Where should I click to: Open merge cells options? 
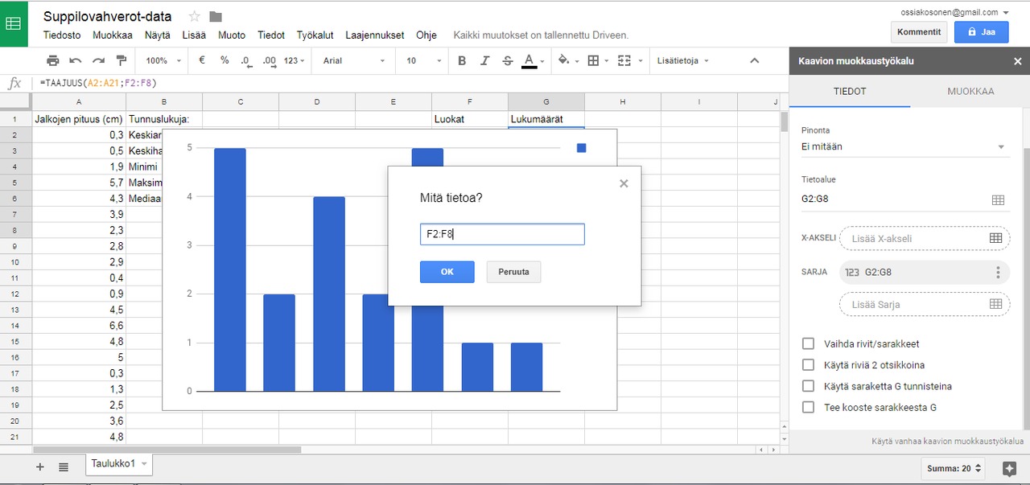[628, 60]
